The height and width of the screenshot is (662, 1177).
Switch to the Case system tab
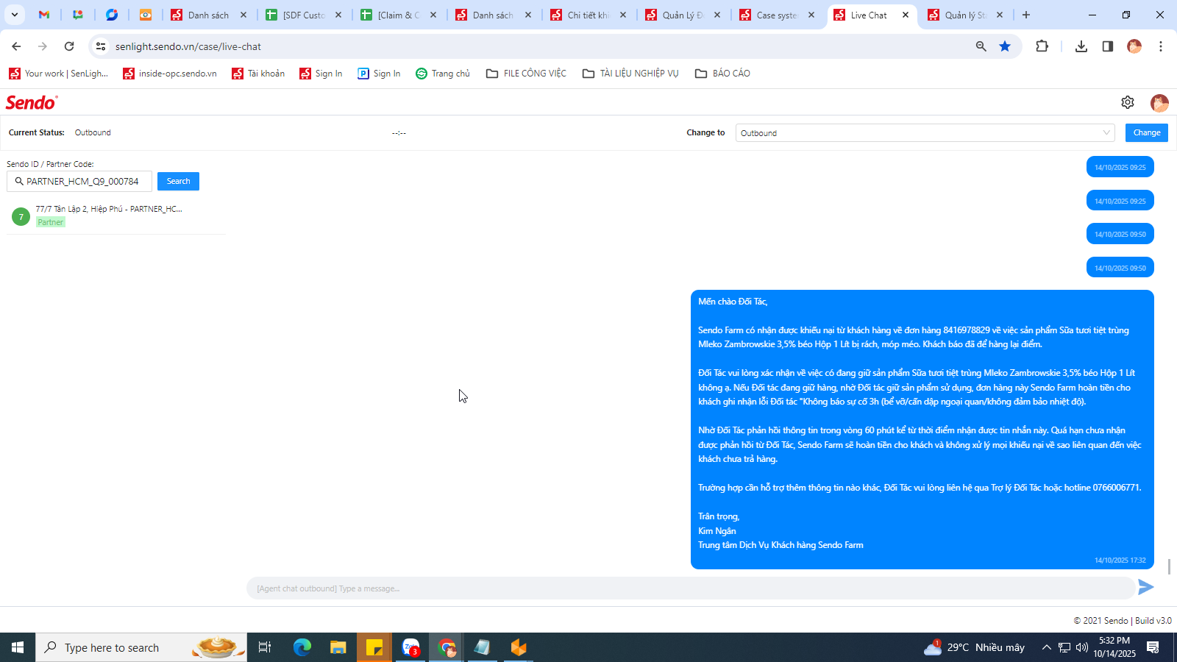tap(778, 15)
